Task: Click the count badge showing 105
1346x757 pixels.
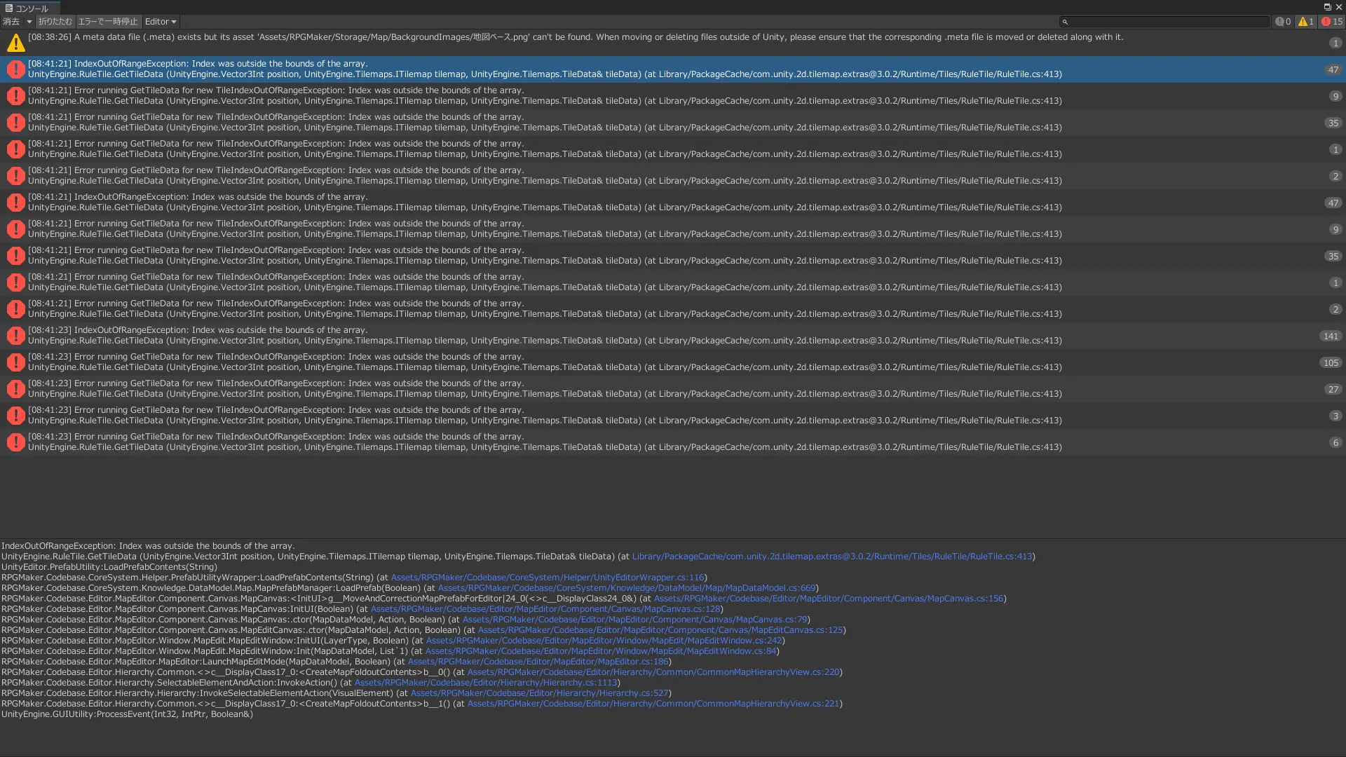Action: coord(1331,362)
